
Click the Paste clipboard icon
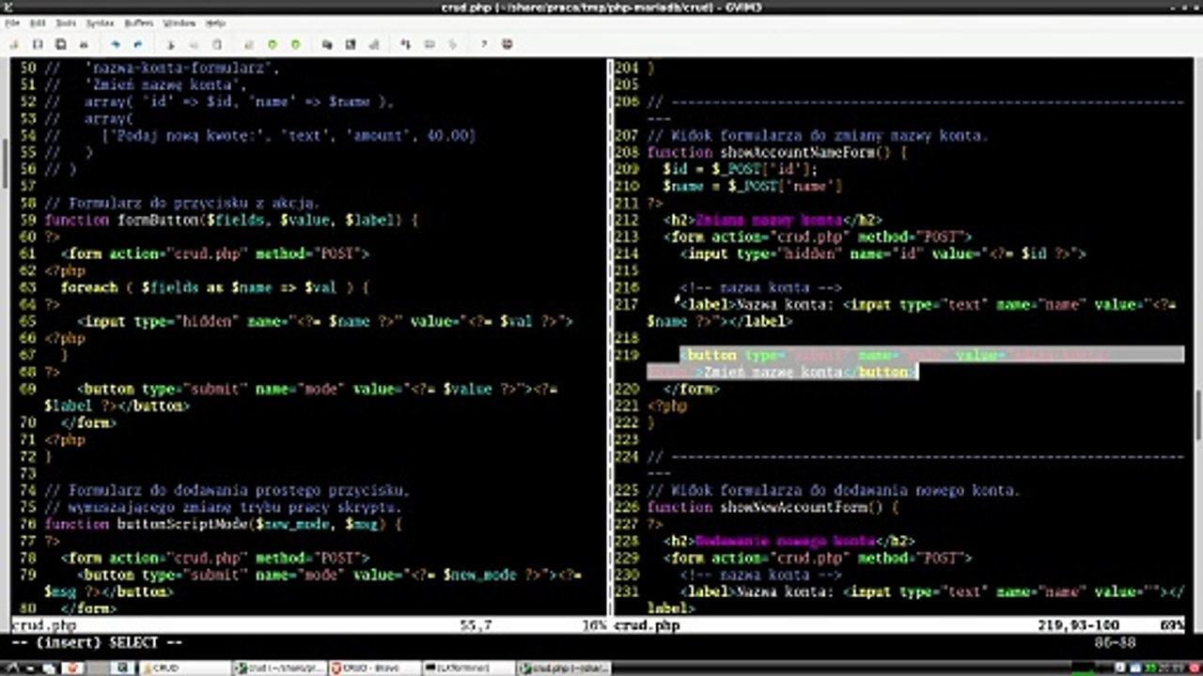tap(217, 44)
